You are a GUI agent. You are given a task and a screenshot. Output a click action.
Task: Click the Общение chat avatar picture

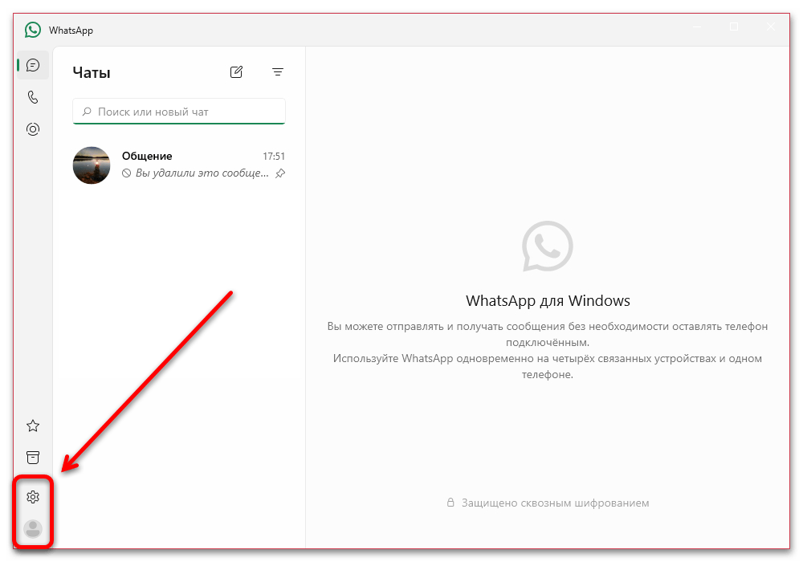tap(92, 165)
